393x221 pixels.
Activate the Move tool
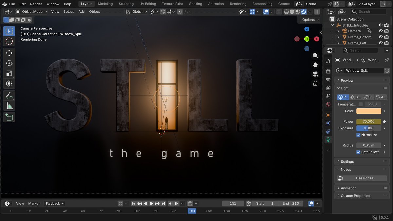[9, 53]
